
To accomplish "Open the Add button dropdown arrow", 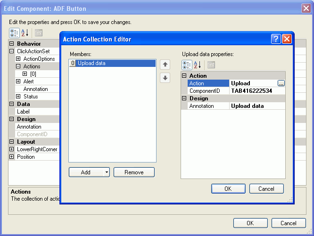I will click(x=107, y=172).
